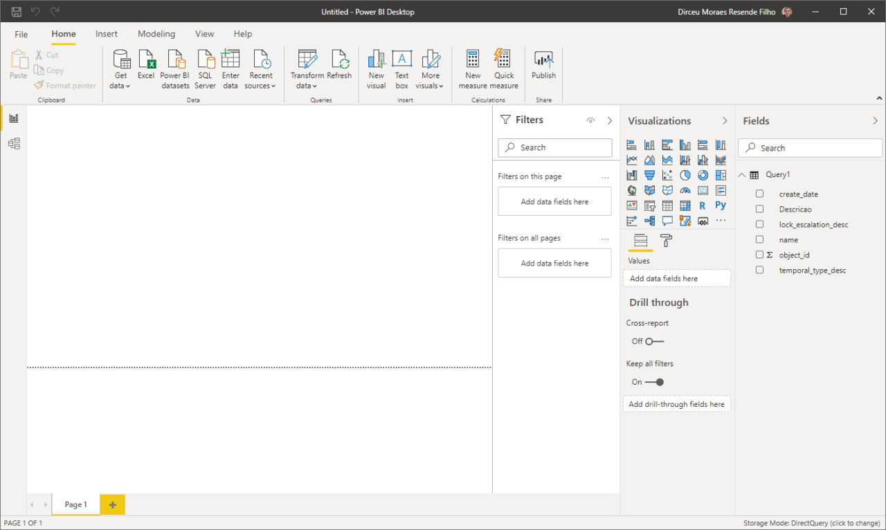Collapse the Query1 table in Fields

[x=741, y=174]
